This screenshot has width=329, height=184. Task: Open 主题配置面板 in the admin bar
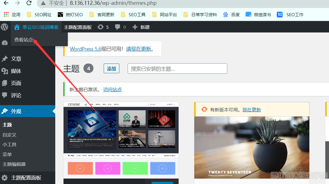(78, 27)
